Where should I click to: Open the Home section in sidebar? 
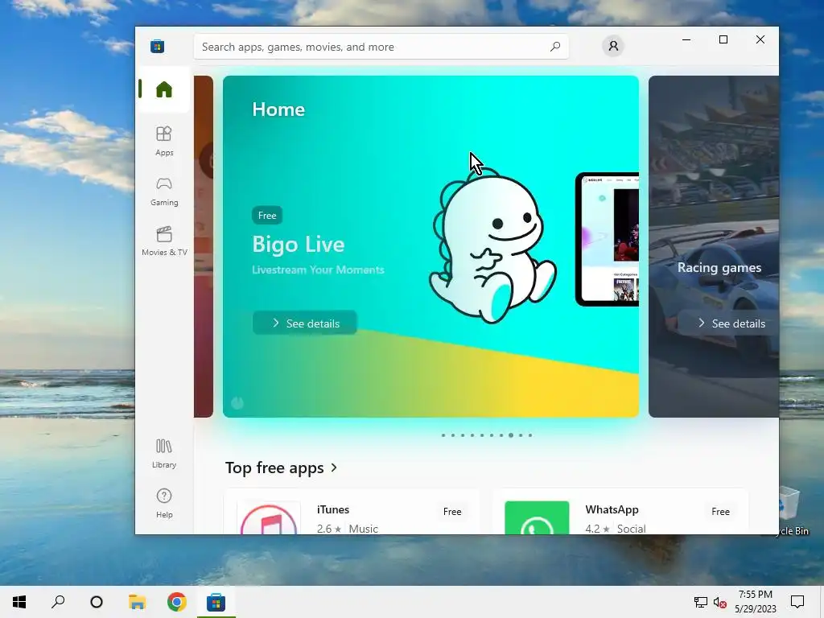164,89
